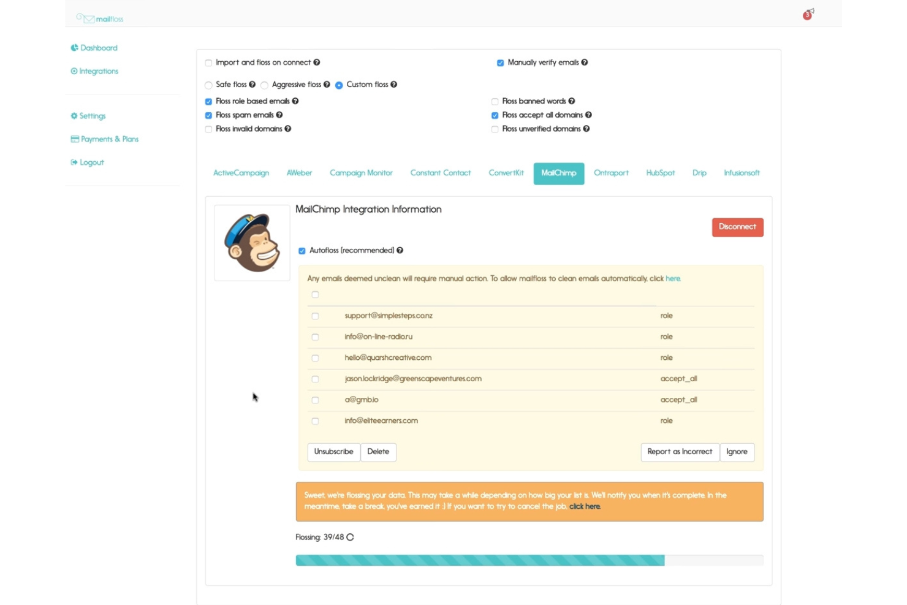Click the accept_all label for a@gmb.io
Screen dimensions: 907x605
click(x=678, y=400)
